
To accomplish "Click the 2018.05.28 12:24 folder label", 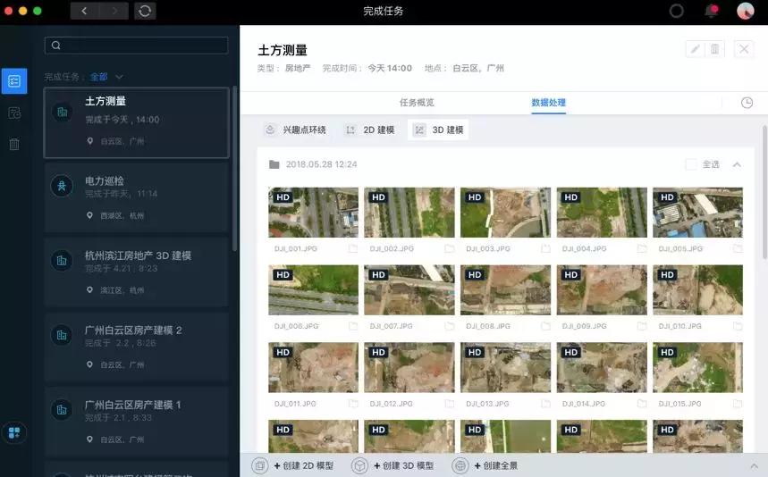I will pos(321,164).
